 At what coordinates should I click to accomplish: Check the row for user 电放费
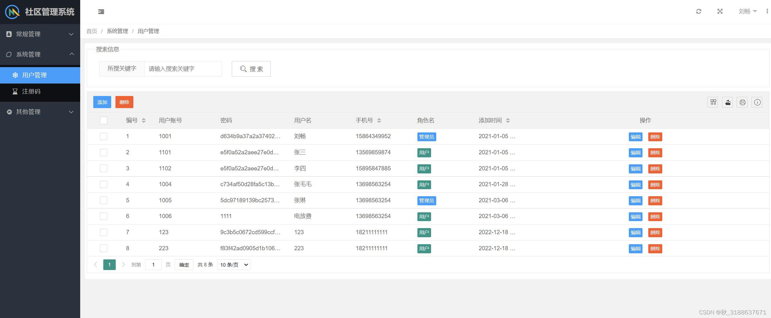(x=104, y=216)
